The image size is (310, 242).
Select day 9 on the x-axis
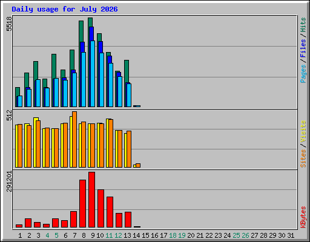pyautogui.click(x=93, y=235)
